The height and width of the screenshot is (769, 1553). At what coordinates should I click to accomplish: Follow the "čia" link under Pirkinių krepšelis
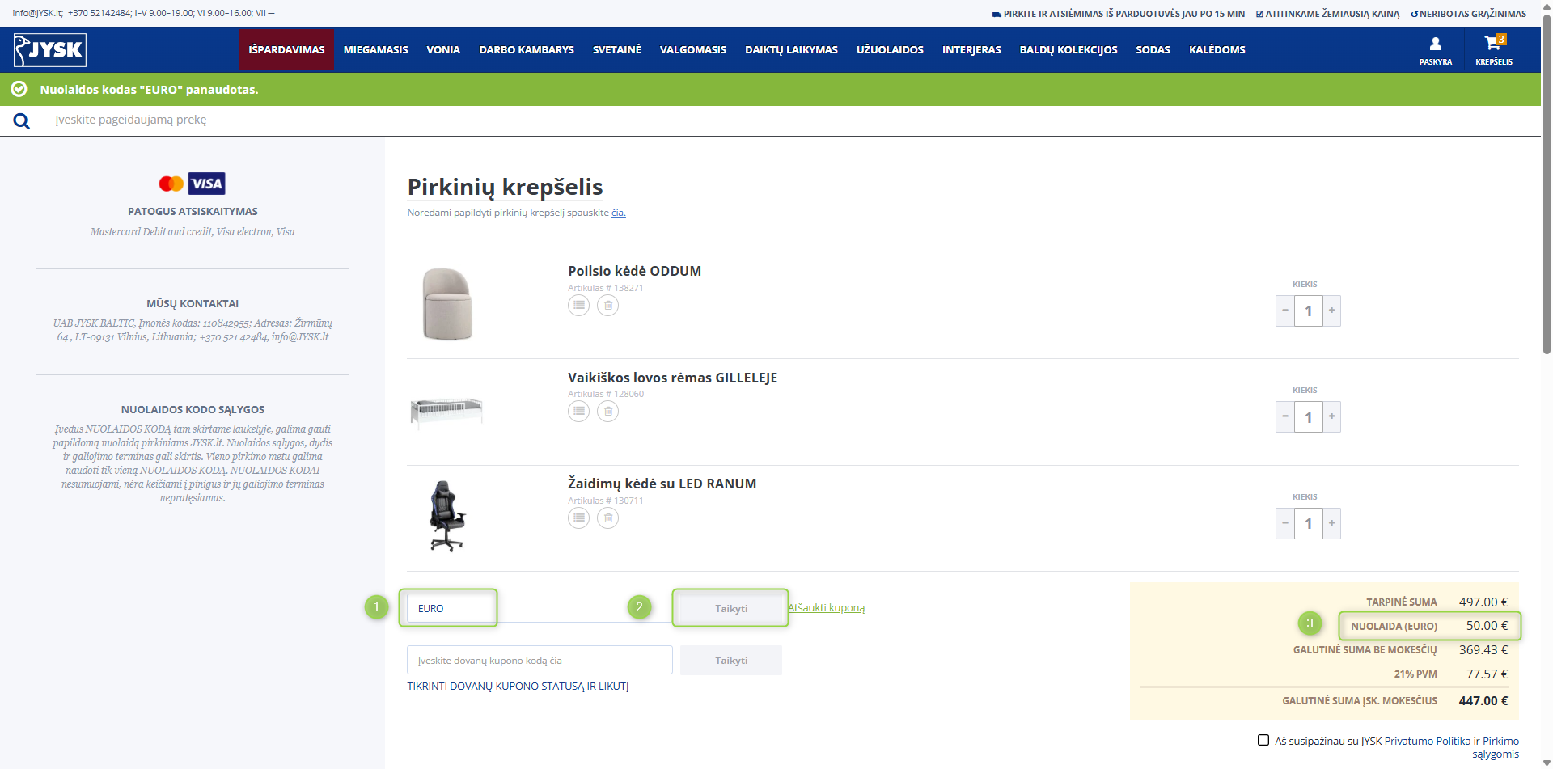618,213
